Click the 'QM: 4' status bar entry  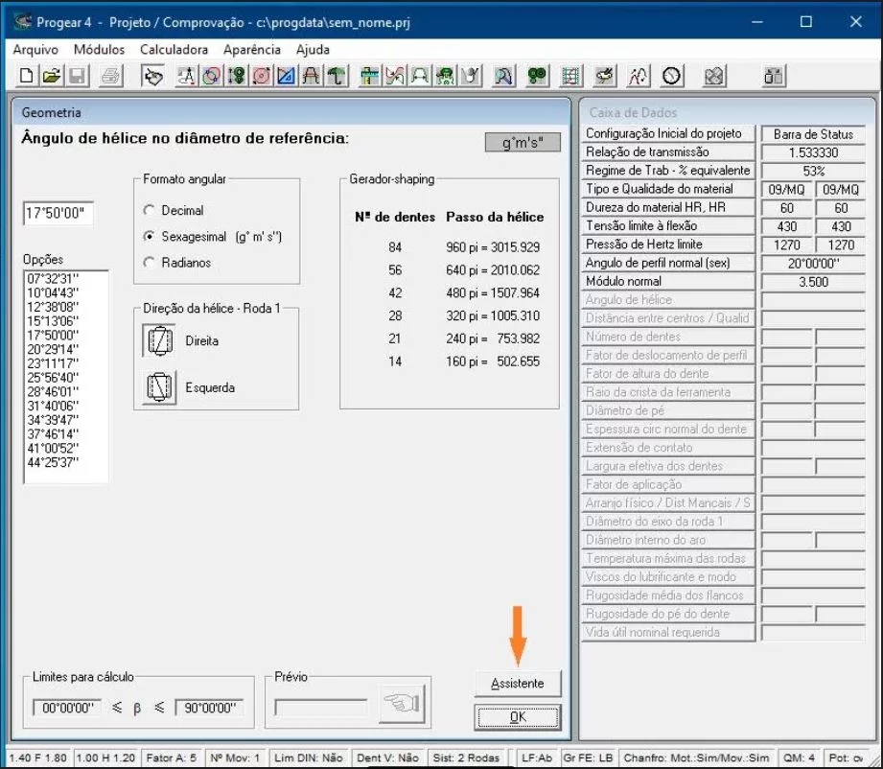(x=799, y=757)
